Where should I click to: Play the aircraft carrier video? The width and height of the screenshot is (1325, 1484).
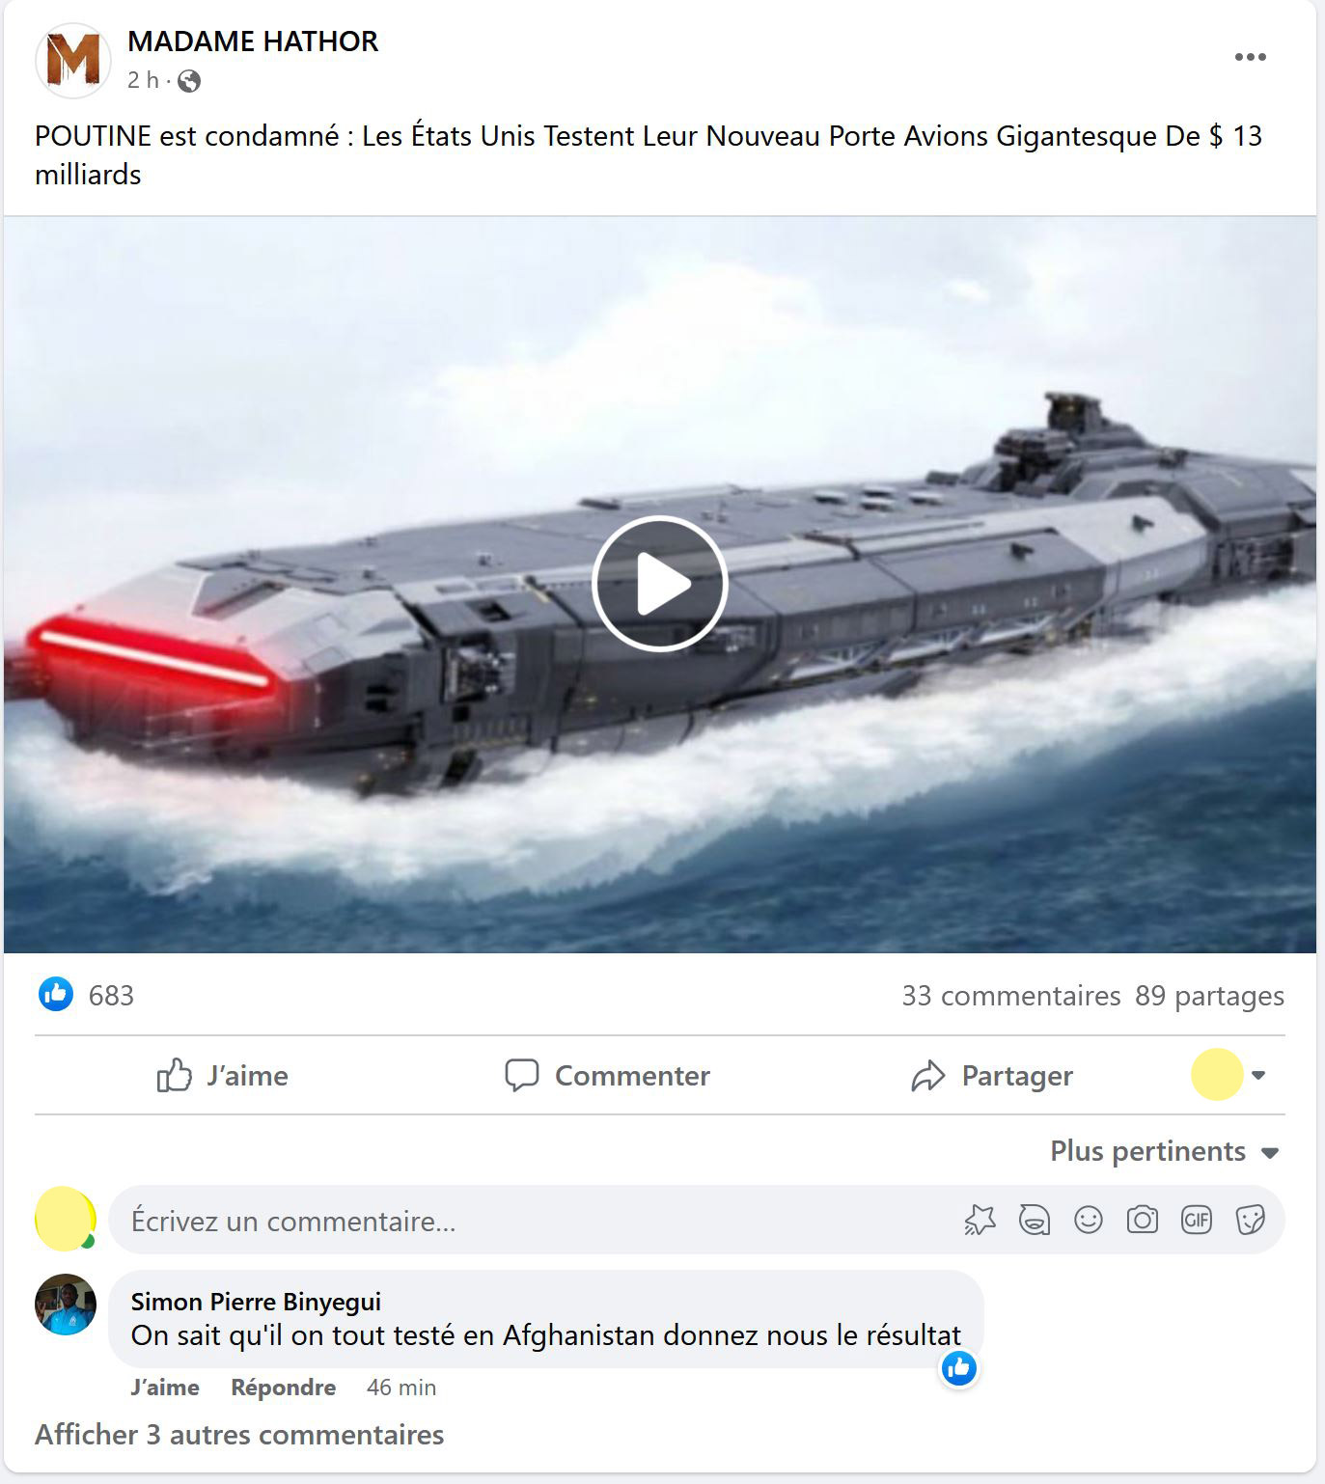click(659, 584)
